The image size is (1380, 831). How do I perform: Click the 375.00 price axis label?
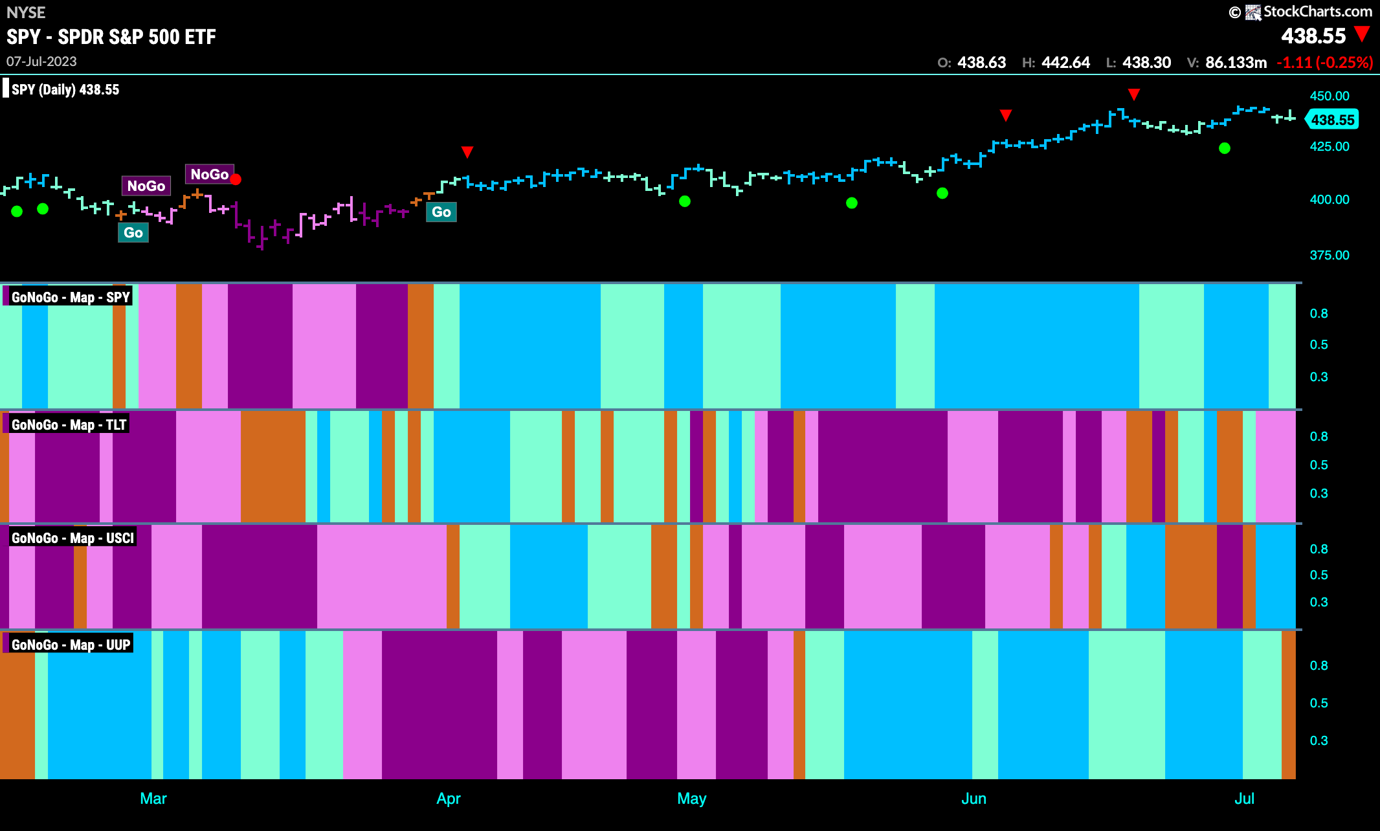[1330, 255]
